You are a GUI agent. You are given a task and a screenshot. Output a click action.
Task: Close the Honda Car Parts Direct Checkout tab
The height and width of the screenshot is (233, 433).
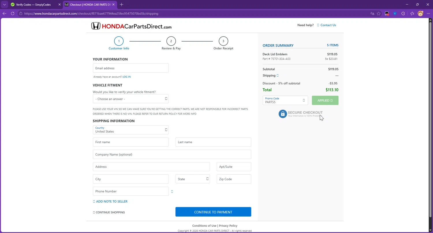pyautogui.click(x=114, y=5)
